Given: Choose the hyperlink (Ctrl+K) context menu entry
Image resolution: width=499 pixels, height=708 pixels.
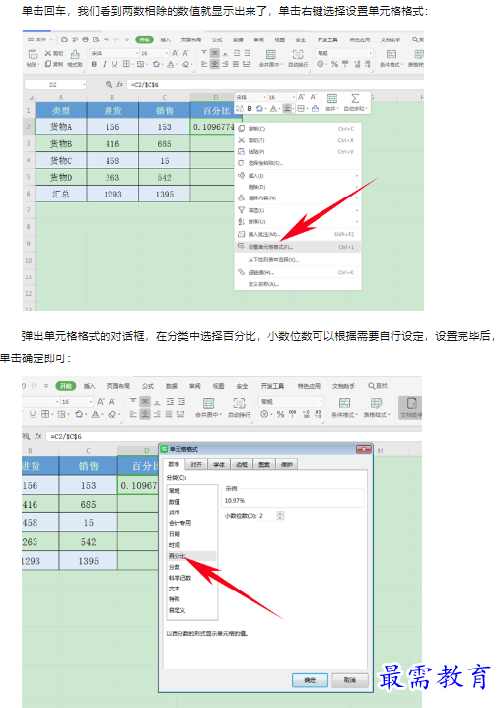Looking at the screenshot, I should pyautogui.click(x=298, y=272).
